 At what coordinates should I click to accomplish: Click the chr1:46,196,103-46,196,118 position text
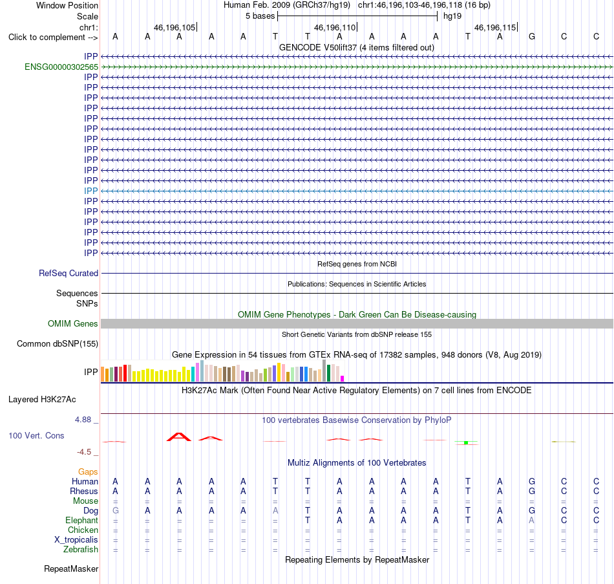[x=424, y=5]
